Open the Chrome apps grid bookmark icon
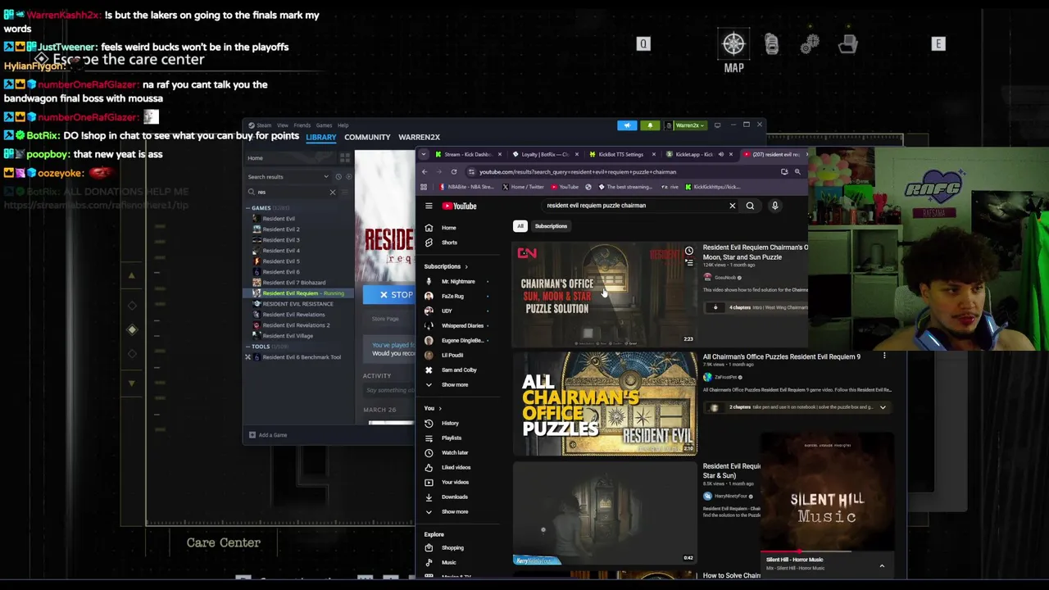 [x=424, y=187]
